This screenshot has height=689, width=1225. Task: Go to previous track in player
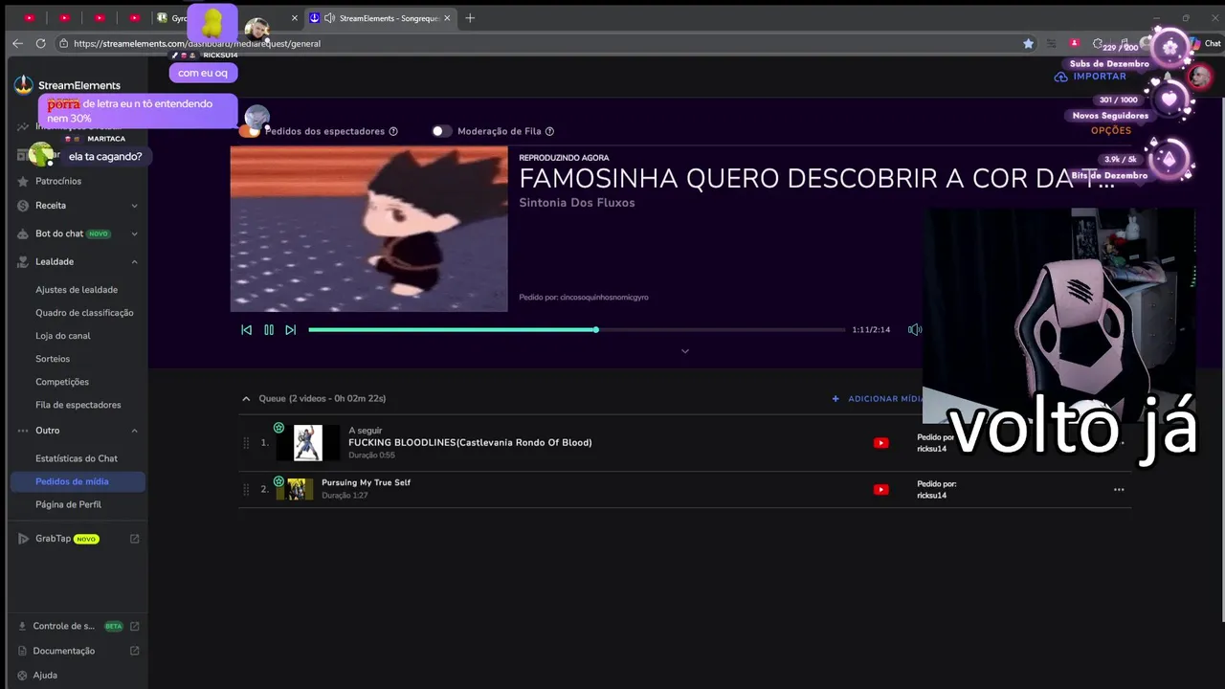point(246,329)
